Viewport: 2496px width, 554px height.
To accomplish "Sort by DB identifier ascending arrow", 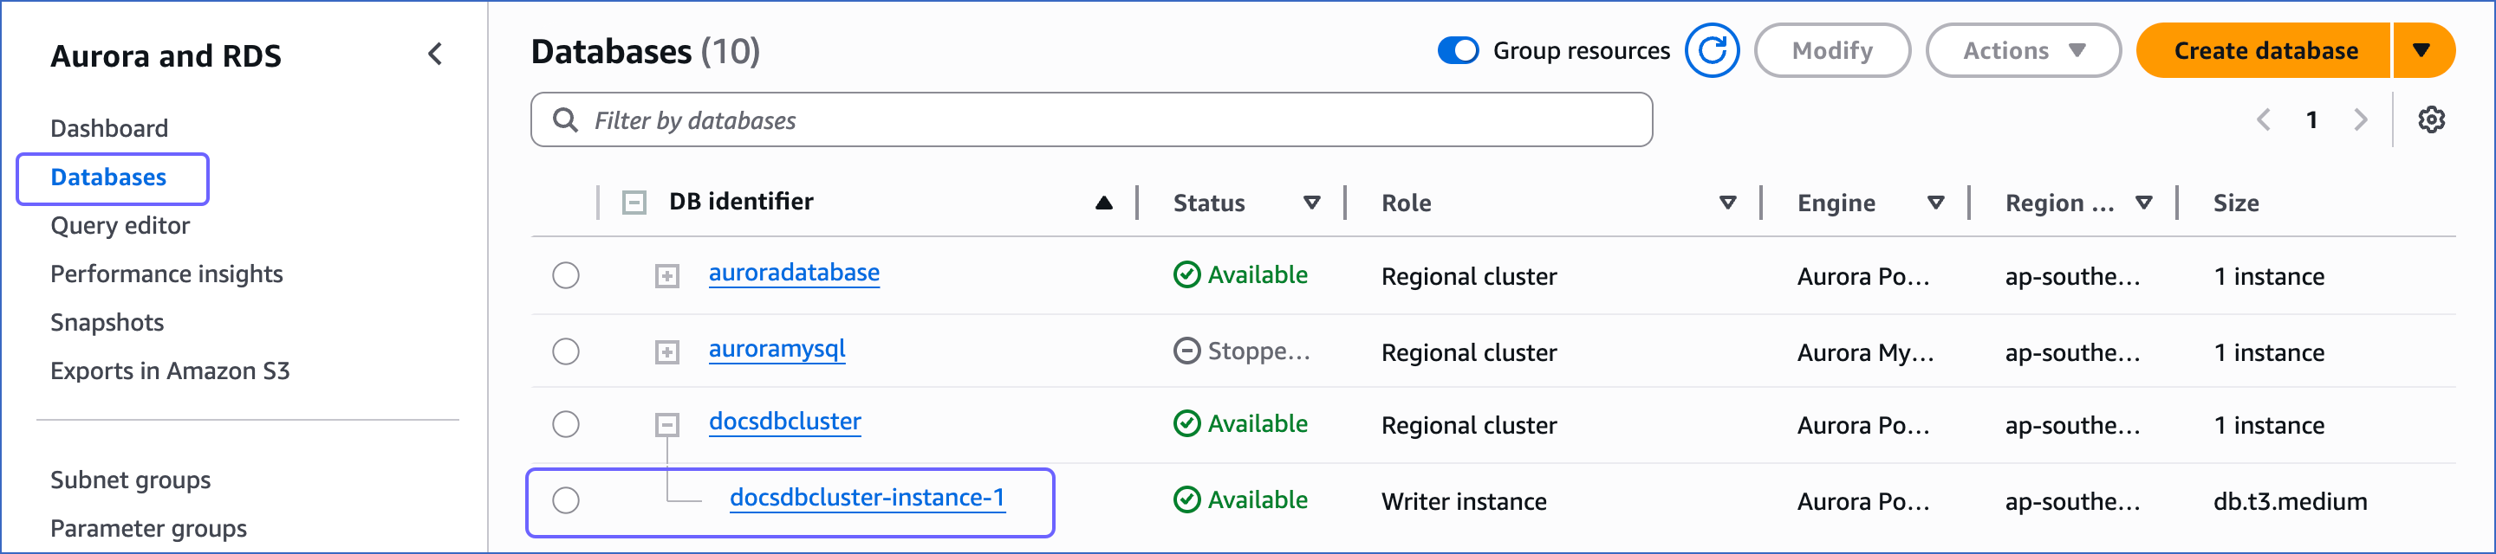I will pyautogui.click(x=1103, y=203).
